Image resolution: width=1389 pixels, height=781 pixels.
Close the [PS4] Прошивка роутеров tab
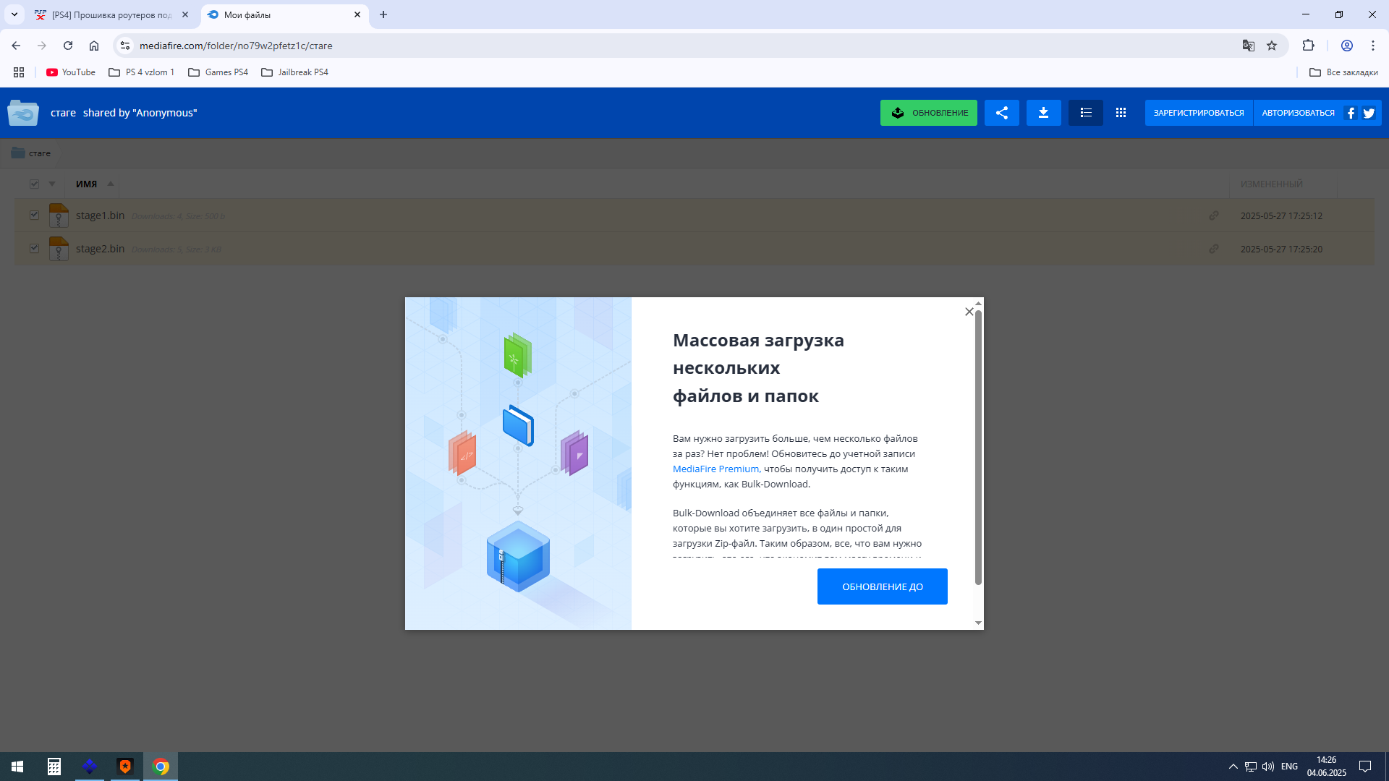click(185, 14)
